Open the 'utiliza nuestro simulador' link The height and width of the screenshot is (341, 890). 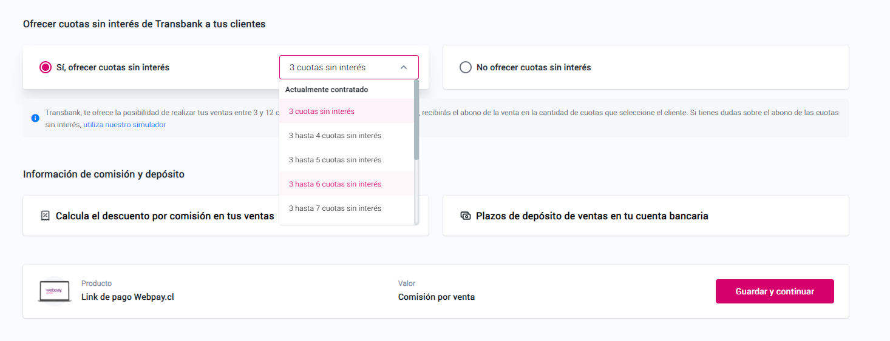point(124,125)
